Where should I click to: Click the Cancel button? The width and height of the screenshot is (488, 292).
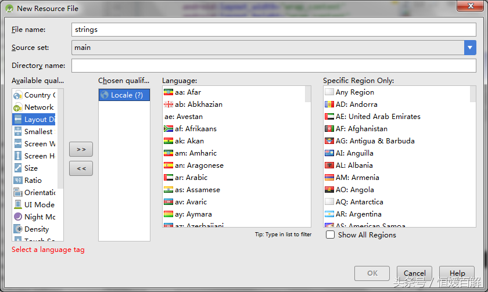[x=414, y=273]
